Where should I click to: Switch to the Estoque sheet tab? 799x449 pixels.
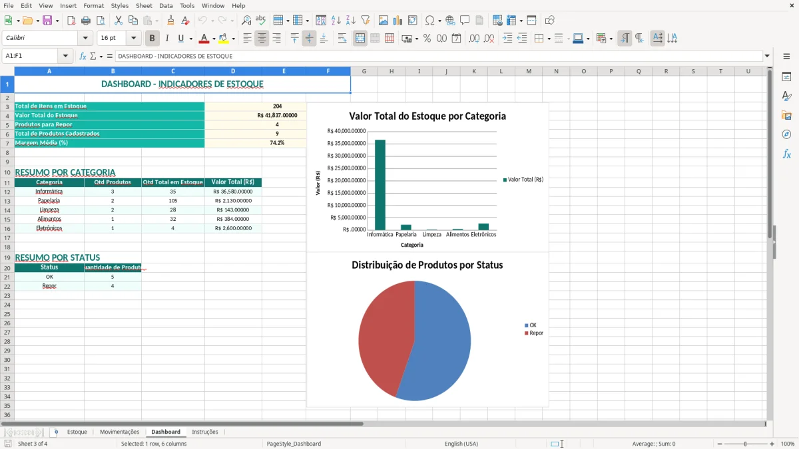coord(77,432)
